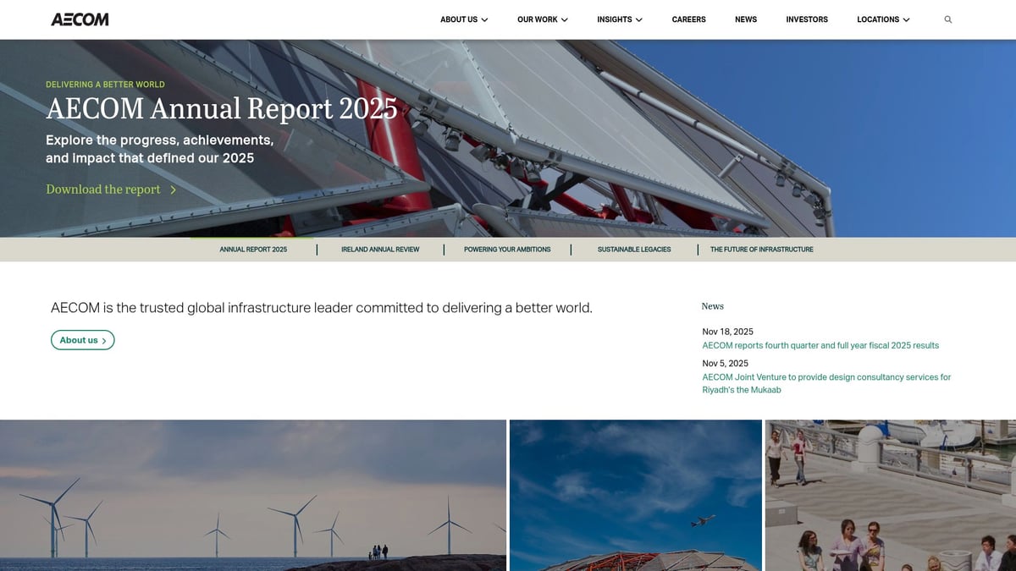Expand the About Us menu chevron
Image resolution: width=1016 pixels, height=571 pixels.
484,19
